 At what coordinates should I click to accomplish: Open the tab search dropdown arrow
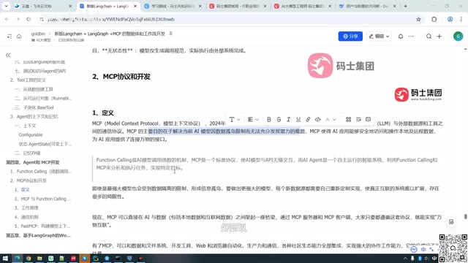click(x=6, y=6)
